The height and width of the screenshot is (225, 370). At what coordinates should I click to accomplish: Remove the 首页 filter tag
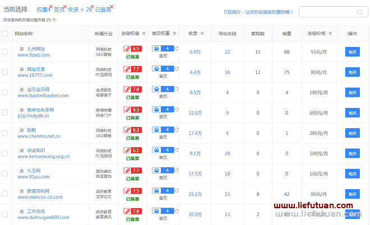tap(65, 7)
